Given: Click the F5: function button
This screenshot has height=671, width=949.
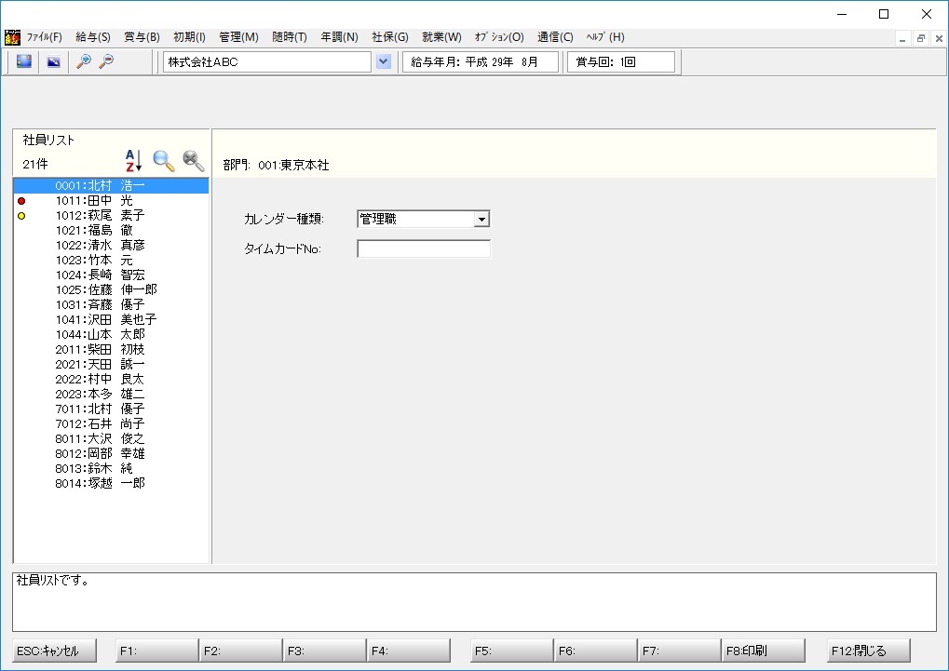Looking at the screenshot, I should point(512,651).
